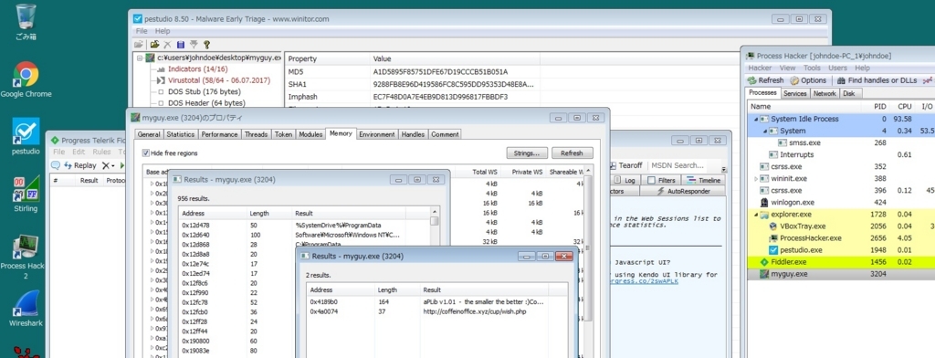
Task: Switch to the Services tab
Action: (x=795, y=93)
